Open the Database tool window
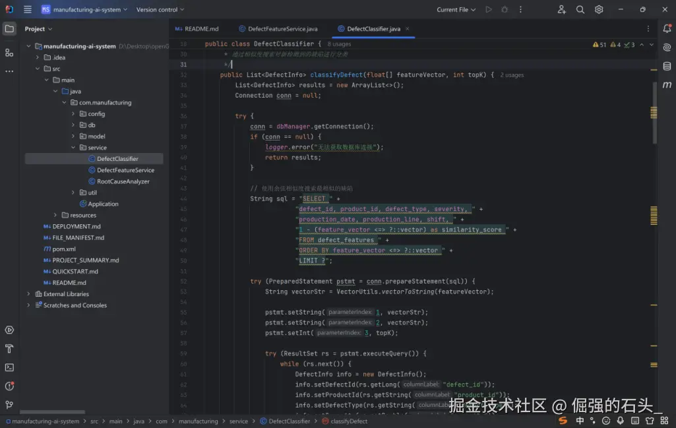The image size is (676, 428). point(667,66)
